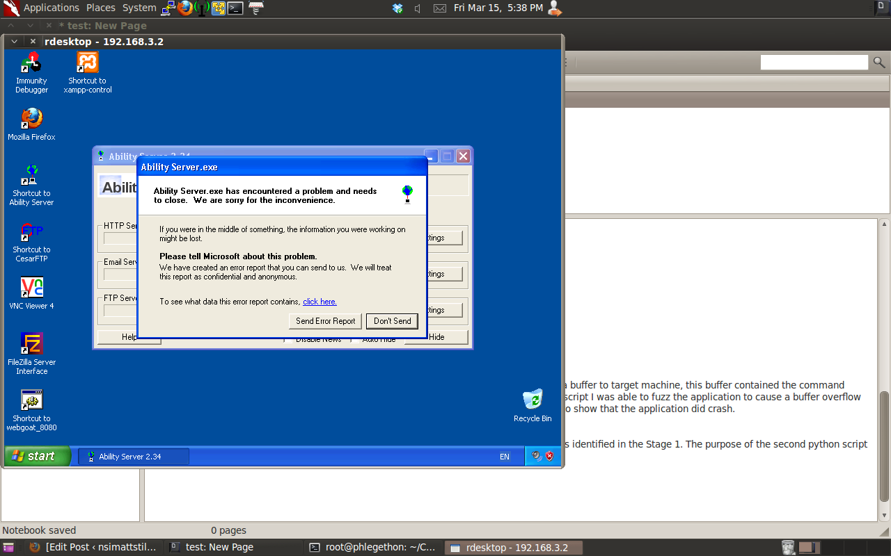The width and height of the screenshot is (891, 556).
Task: Select the Shortcut to Ability Server icon
Action: point(31,185)
